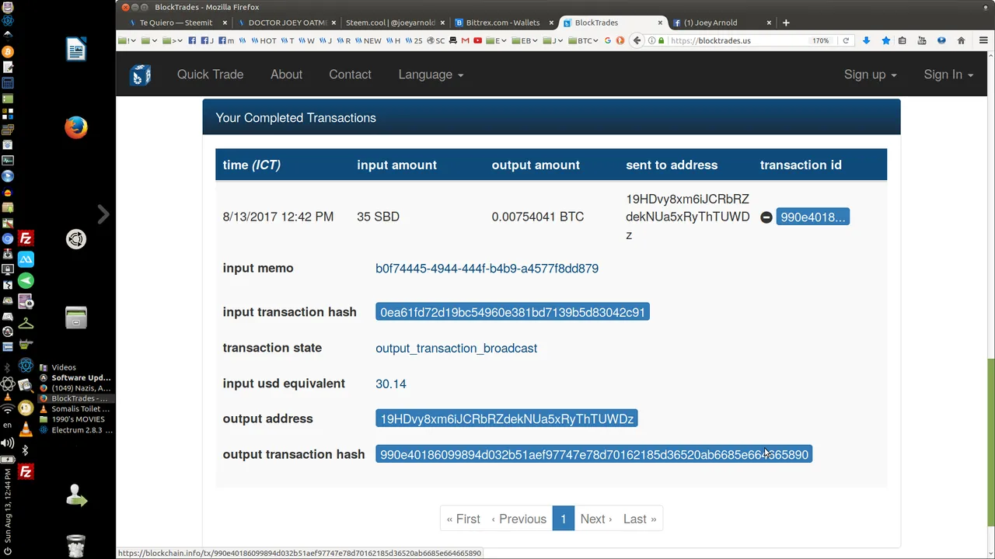
Task: Click the blocktrades.us URL address bar
Action: 738,40
